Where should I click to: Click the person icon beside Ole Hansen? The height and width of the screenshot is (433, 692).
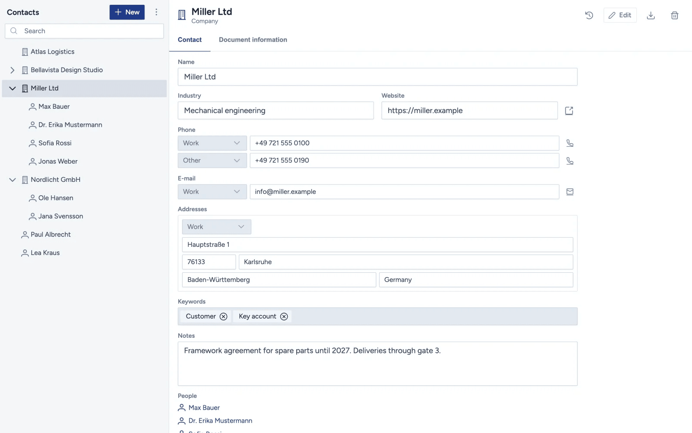(32, 198)
